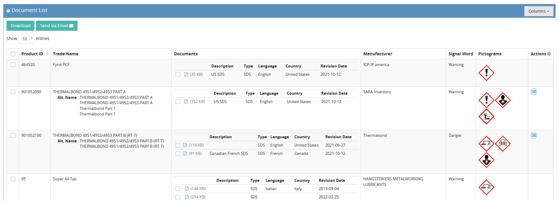Open the 294 KB Super All Tap PDF icon
The image size is (559, 205).
[187, 197]
